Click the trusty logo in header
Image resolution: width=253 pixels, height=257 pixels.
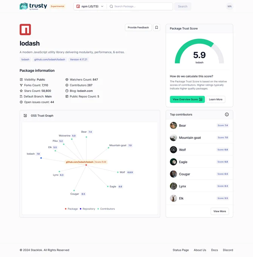33,6
